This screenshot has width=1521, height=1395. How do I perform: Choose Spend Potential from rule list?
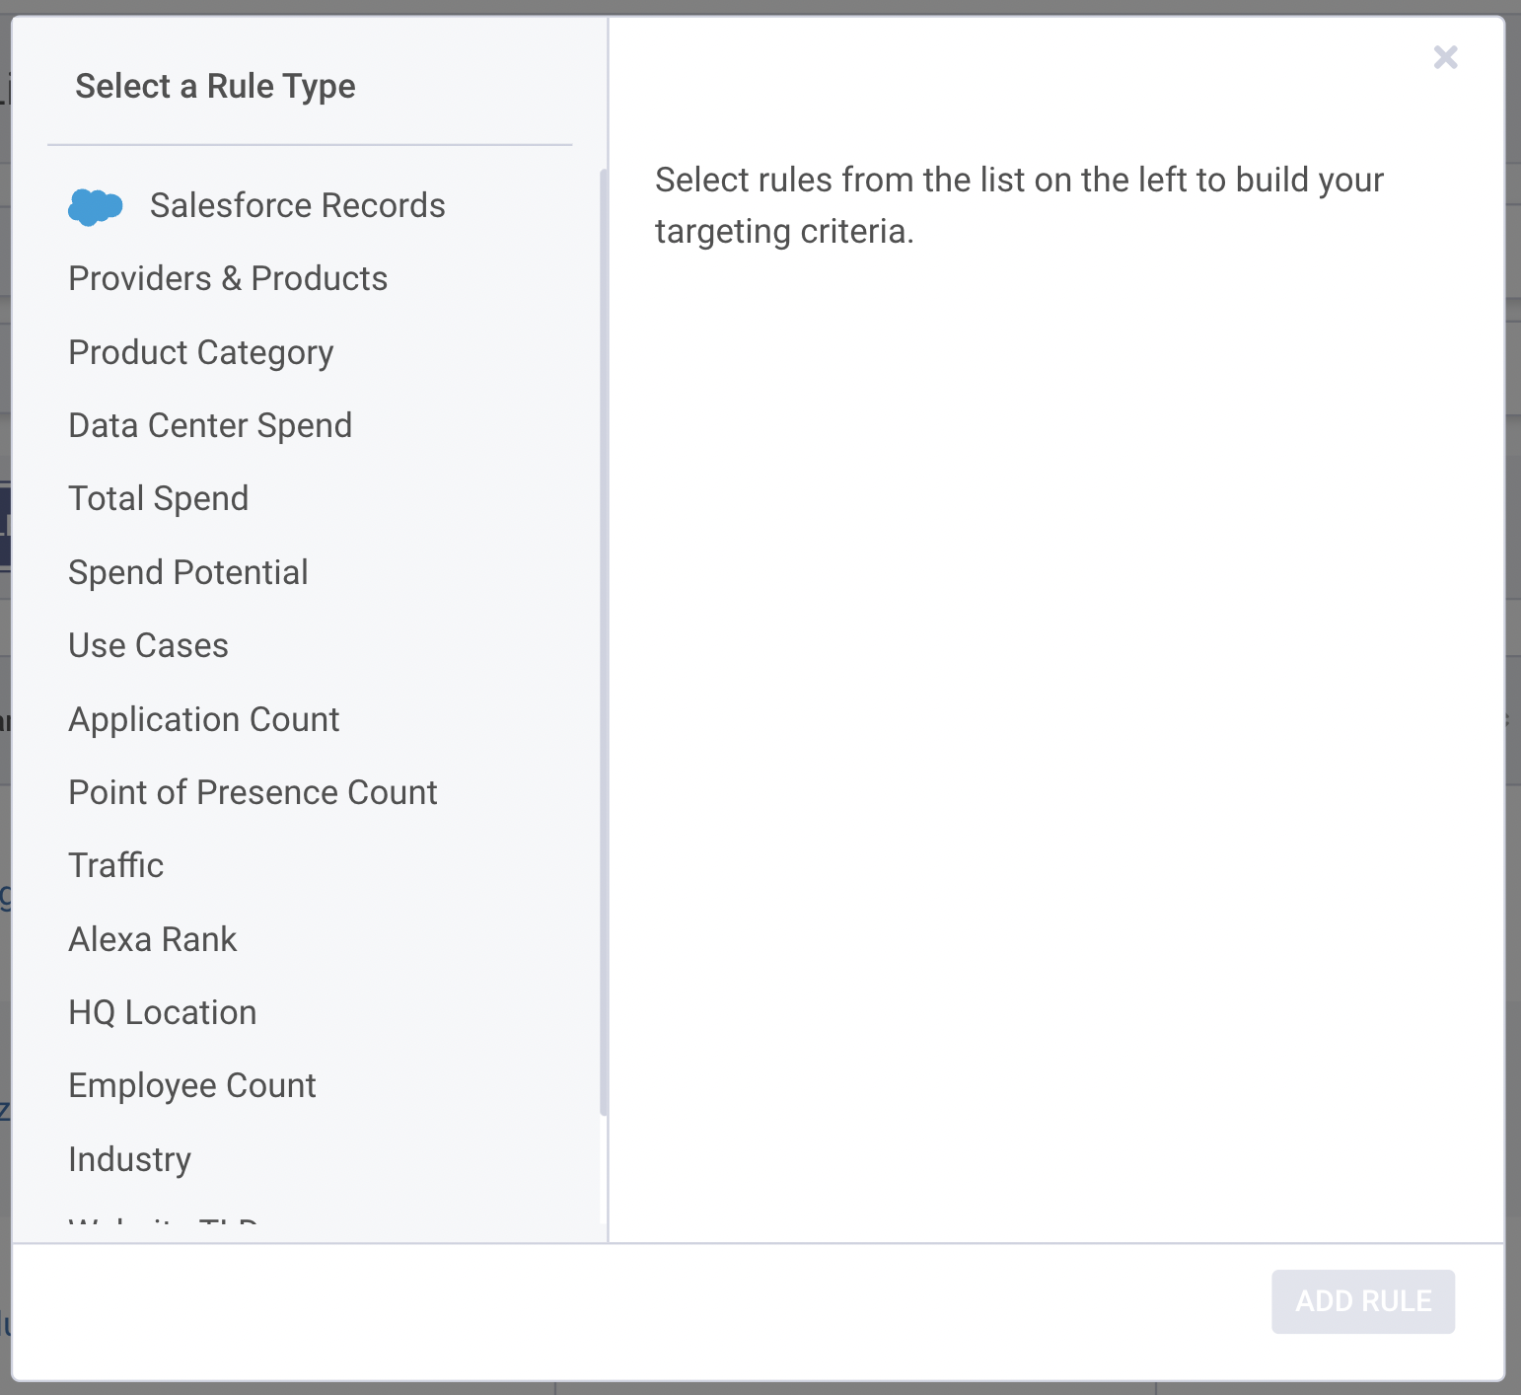pos(188,572)
